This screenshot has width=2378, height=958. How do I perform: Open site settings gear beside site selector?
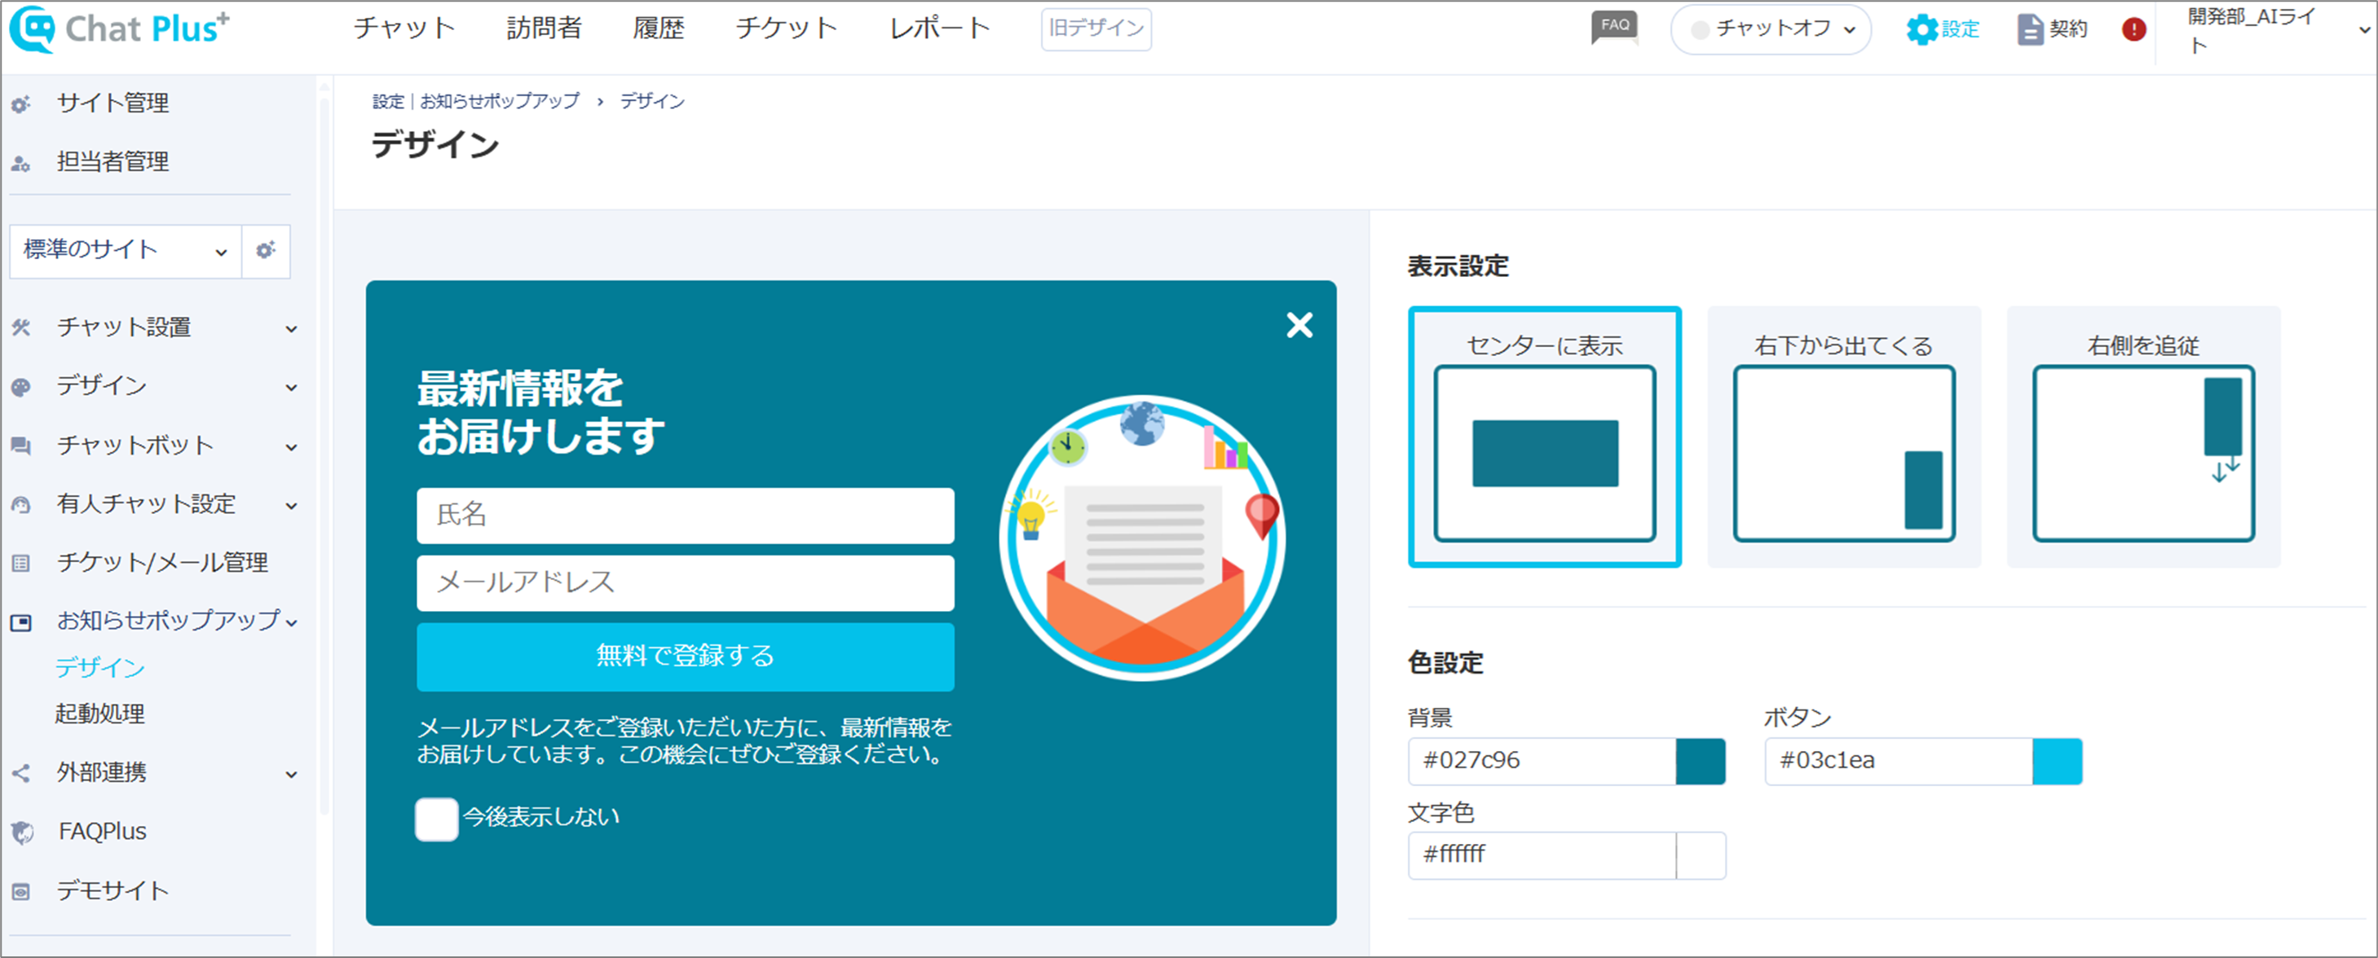[266, 251]
